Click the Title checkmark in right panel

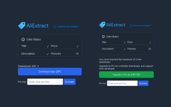point(125,43)
